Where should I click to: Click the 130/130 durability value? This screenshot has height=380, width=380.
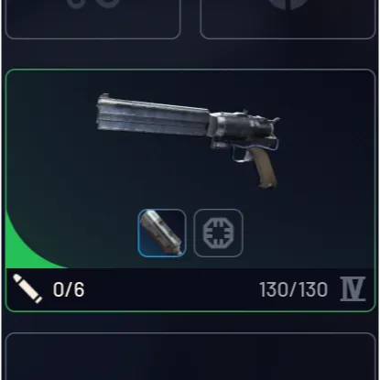click(x=294, y=289)
